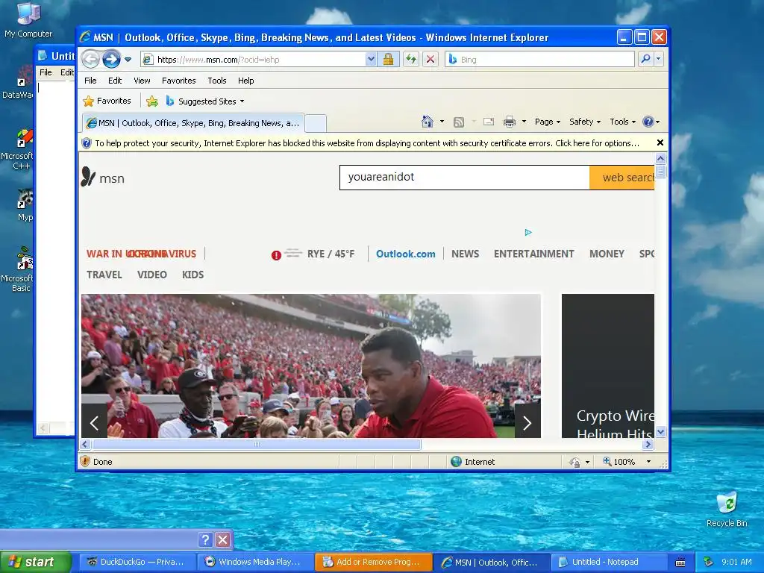The image size is (764, 573).
Task: Open the Outlook.com link
Action: tap(405, 254)
